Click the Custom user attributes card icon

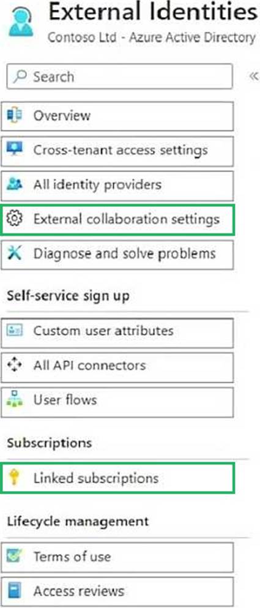click(x=15, y=331)
